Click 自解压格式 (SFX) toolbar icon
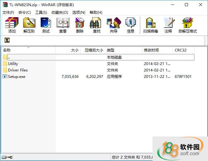This screenshot has height=161, width=208. (x=187, y=25)
